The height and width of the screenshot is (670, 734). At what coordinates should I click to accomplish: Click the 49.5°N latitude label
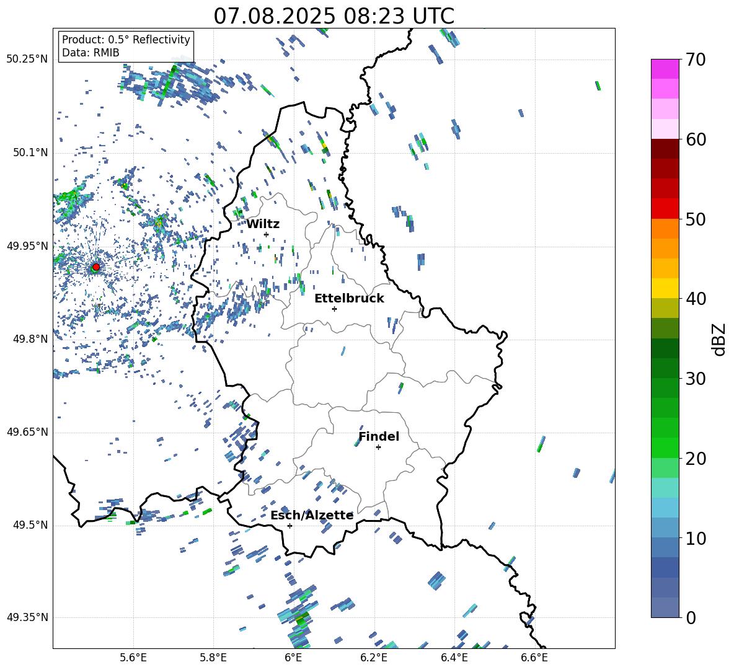(x=30, y=525)
